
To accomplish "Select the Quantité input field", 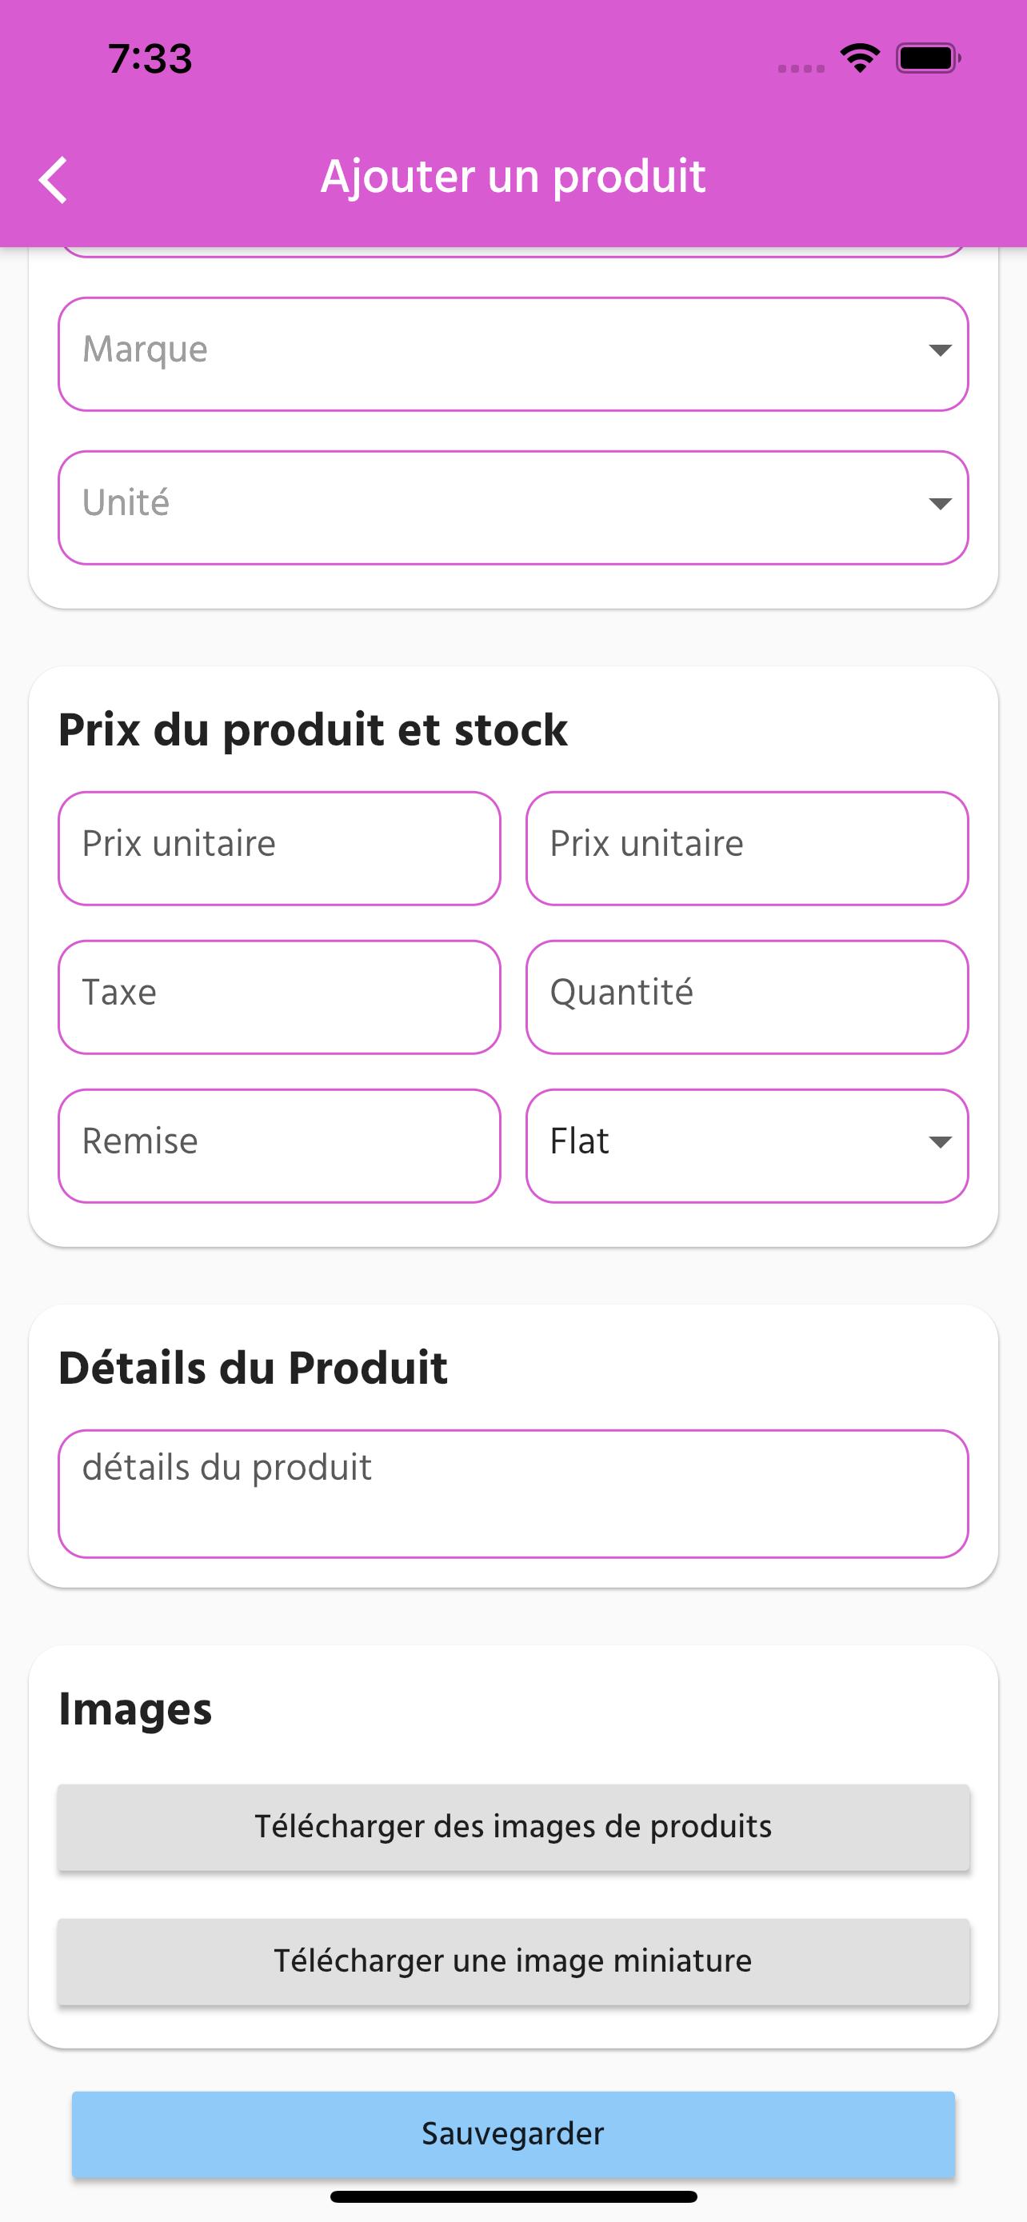I will pyautogui.click(x=747, y=997).
